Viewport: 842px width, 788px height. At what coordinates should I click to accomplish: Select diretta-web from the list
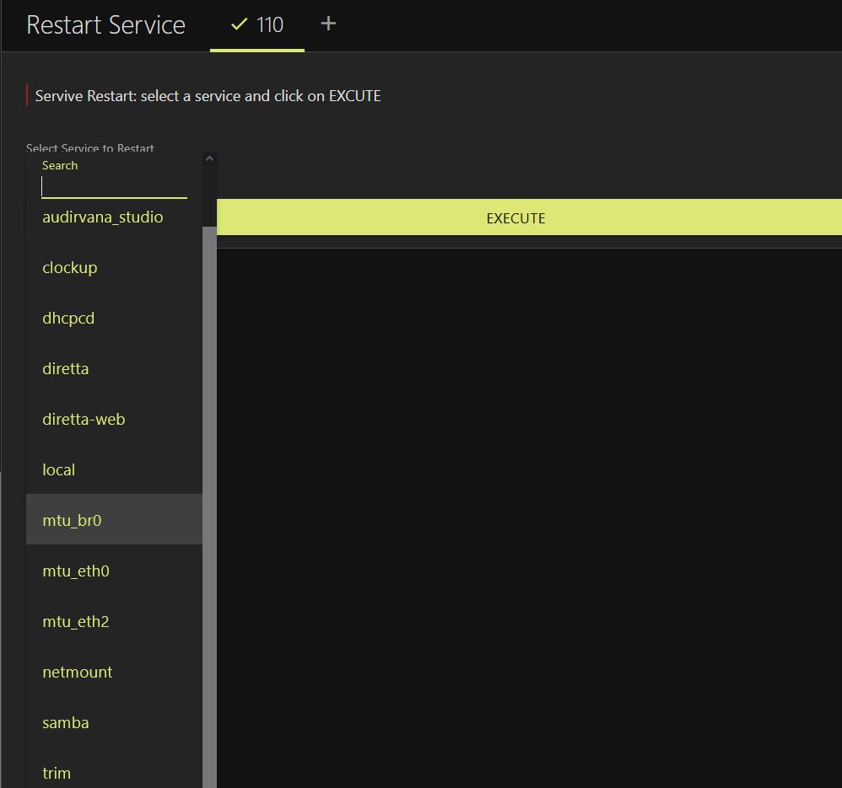click(114, 418)
